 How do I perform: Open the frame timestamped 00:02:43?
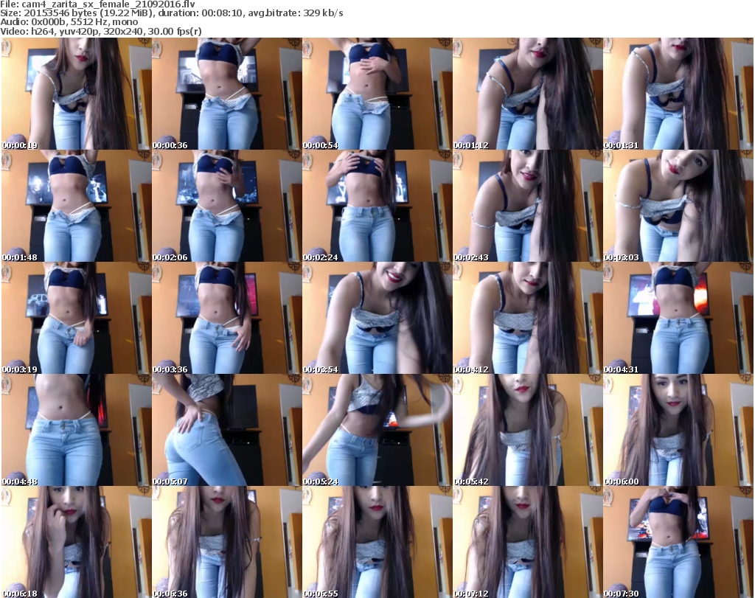tap(527, 206)
